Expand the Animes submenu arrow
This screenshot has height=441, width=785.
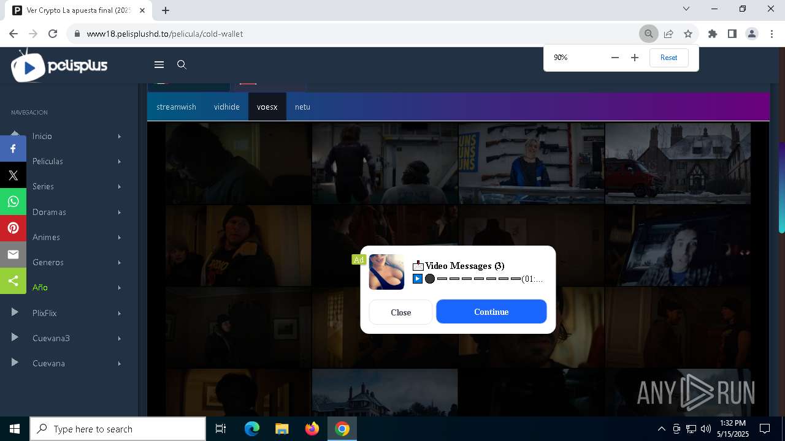point(119,237)
